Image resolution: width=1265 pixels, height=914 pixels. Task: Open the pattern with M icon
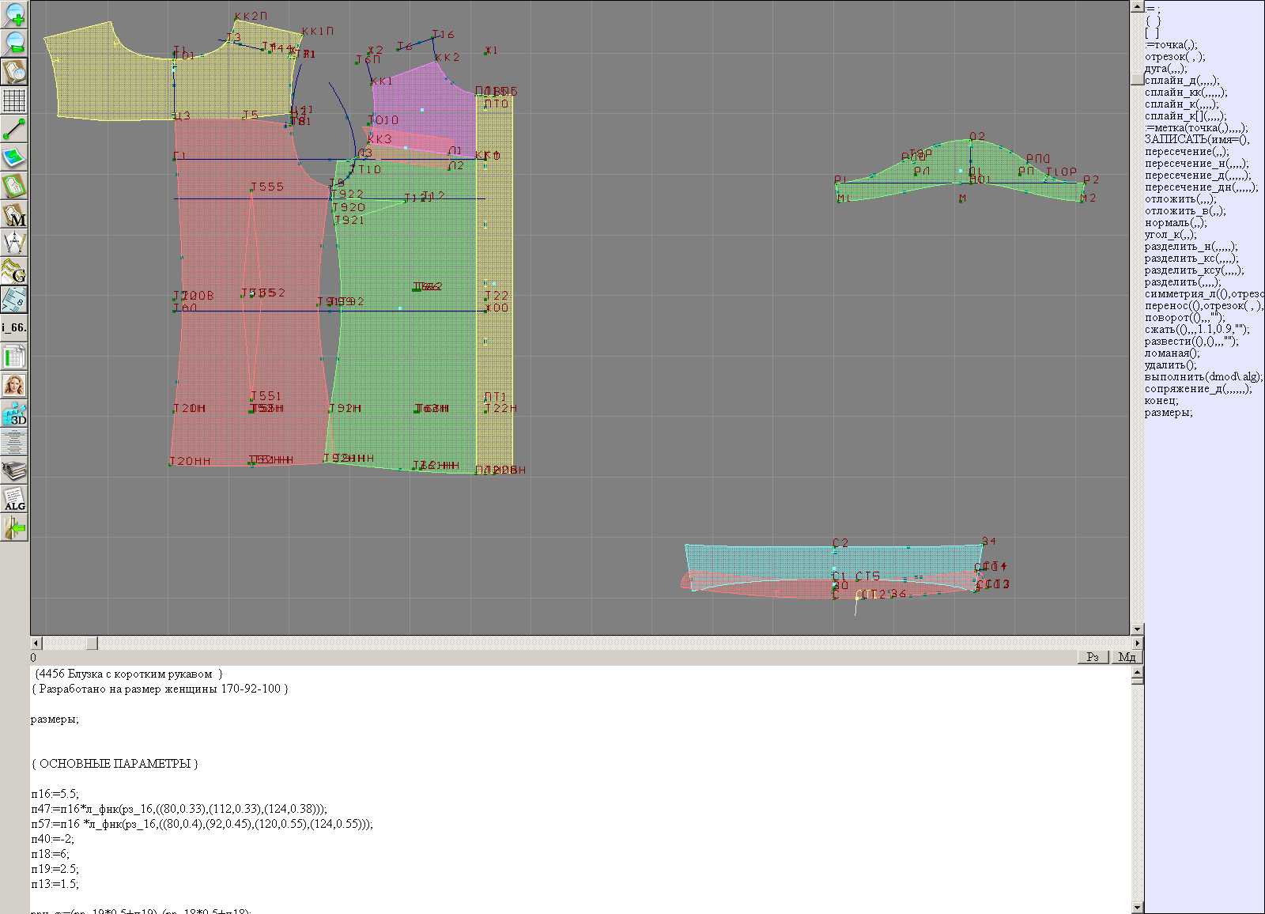(x=14, y=215)
